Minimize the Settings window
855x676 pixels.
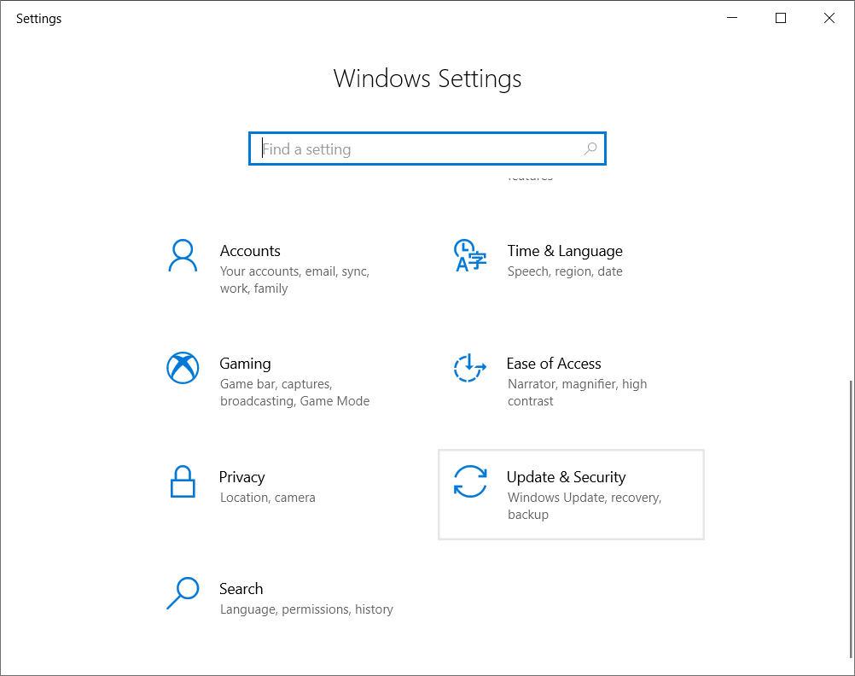(x=732, y=18)
